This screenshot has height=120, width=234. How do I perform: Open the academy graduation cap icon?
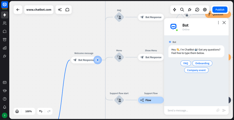(x=5, y=91)
